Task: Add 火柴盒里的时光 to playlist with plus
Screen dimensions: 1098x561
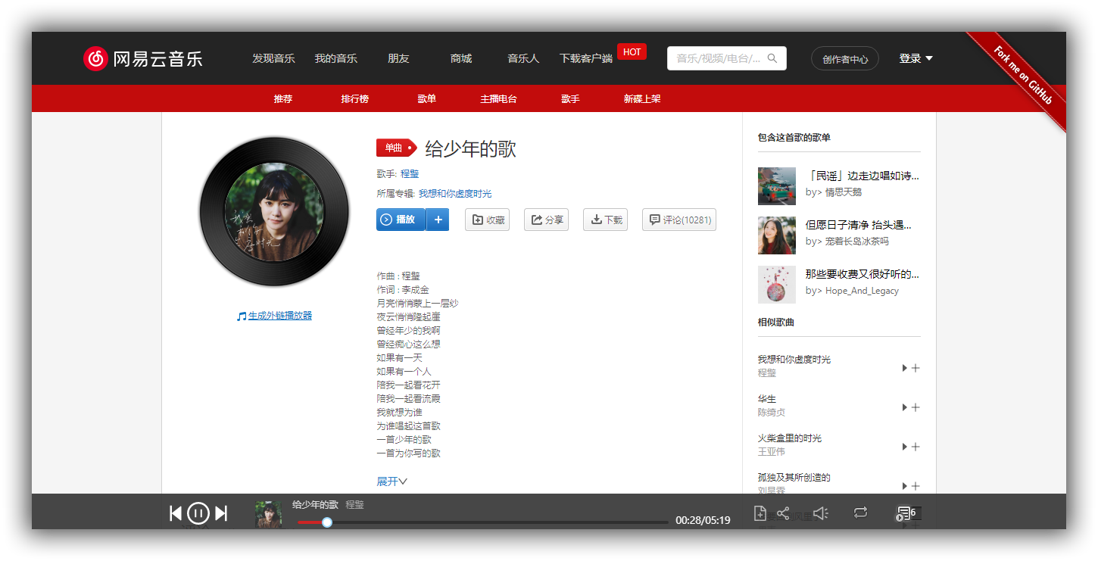Action: (916, 447)
